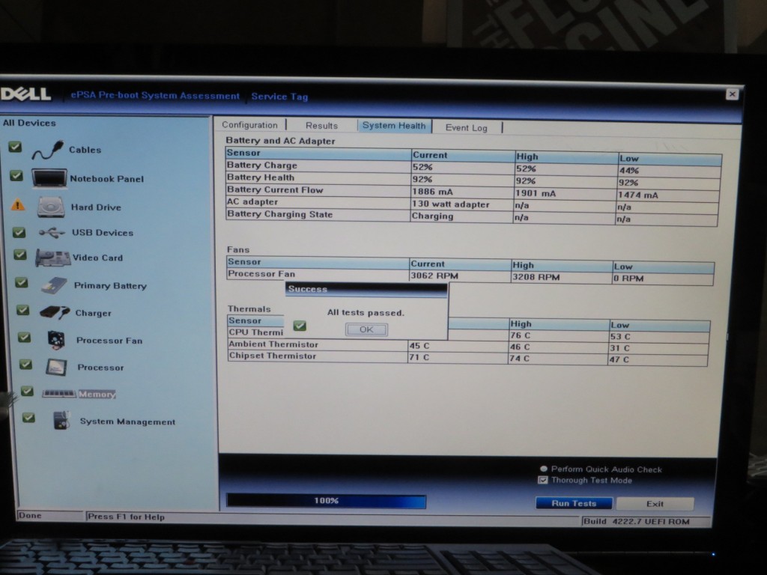The image size is (767, 575).
Task: Select the USB Devices icon
Action: (52, 233)
